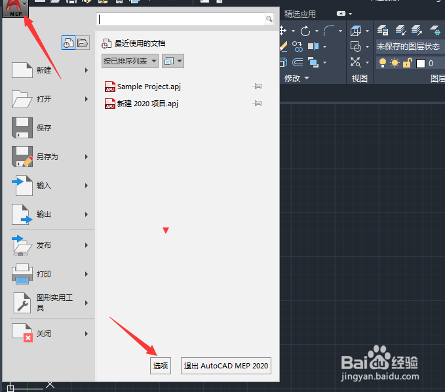This screenshot has height=392, width=445.
Task: Expand the 新建 submenu arrow
Action: (x=87, y=70)
